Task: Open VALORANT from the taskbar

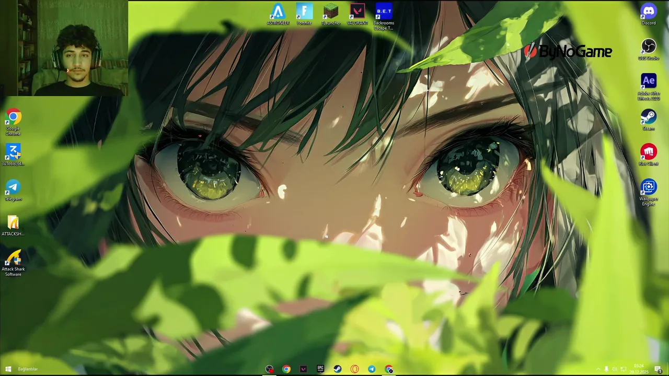Action: (303, 369)
